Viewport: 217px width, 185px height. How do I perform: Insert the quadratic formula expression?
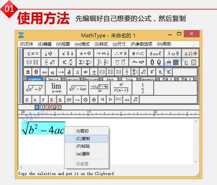99,88
